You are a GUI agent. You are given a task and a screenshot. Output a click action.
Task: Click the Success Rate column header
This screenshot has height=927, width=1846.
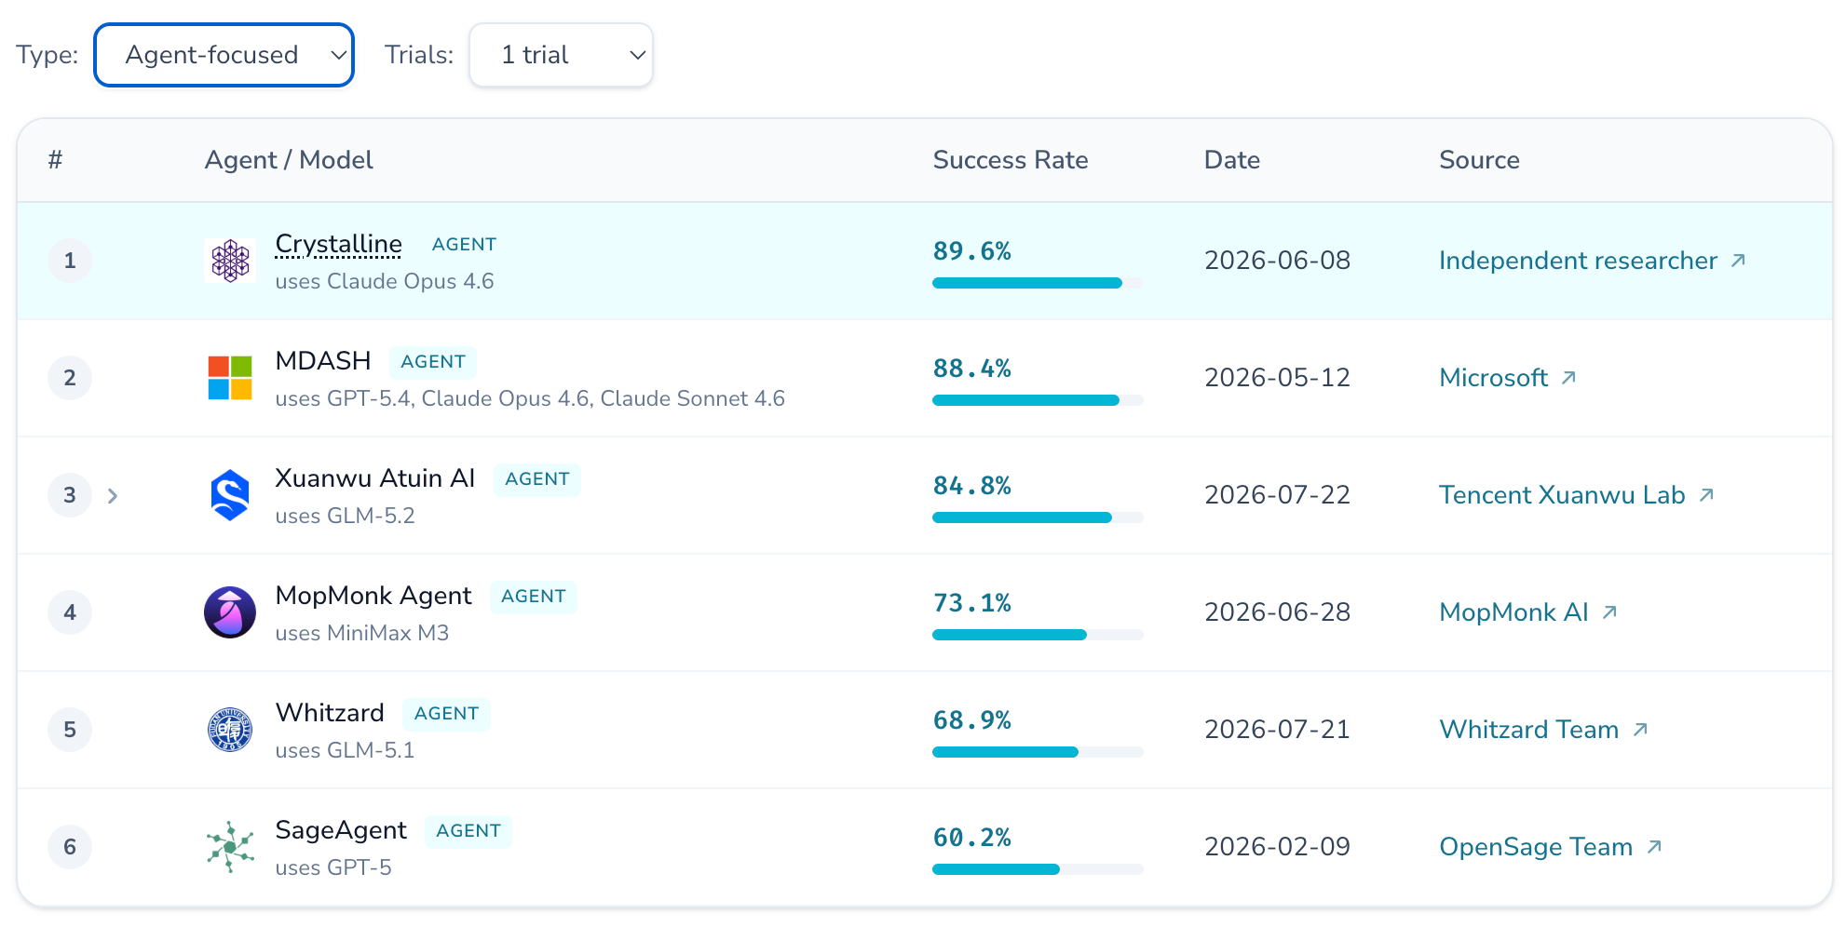(x=1011, y=160)
